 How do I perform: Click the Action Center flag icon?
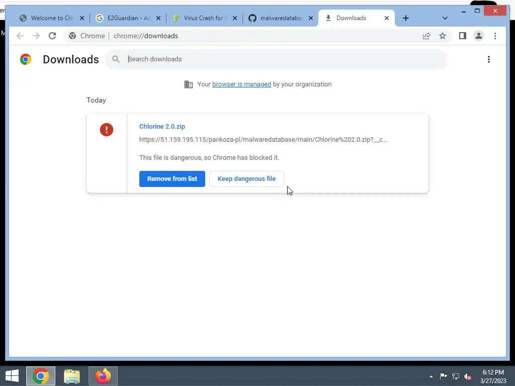point(443,376)
